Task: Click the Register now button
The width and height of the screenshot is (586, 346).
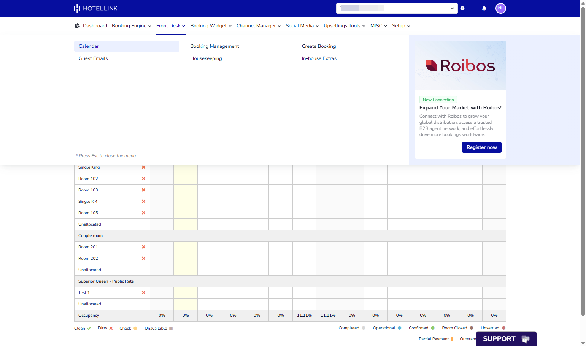Action: coord(482,147)
